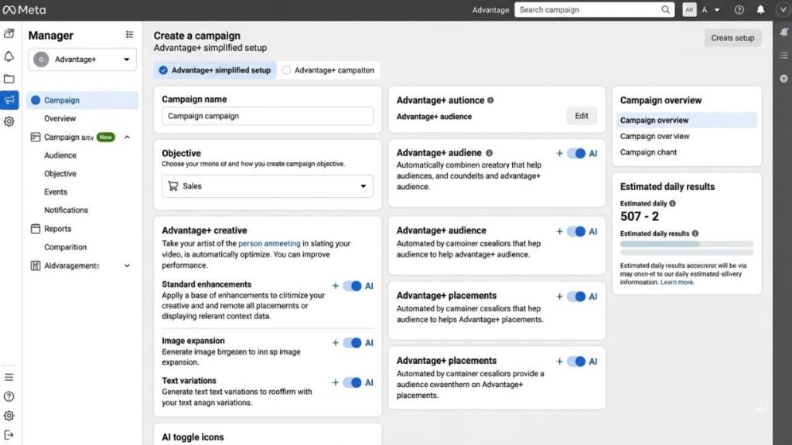Image resolution: width=792 pixels, height=445 pixels.
Task: Open Comparition in sidebar
Action: pos(65,247)
